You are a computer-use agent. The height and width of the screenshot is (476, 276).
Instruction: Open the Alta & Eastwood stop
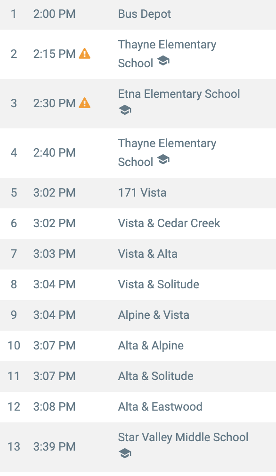[x=138, y=407]
